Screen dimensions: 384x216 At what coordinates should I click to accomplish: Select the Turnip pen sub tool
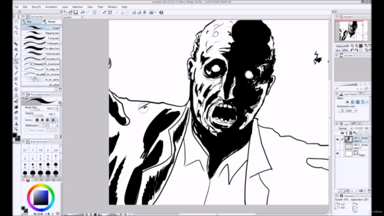pyautogui.click(x=41, y=38)
